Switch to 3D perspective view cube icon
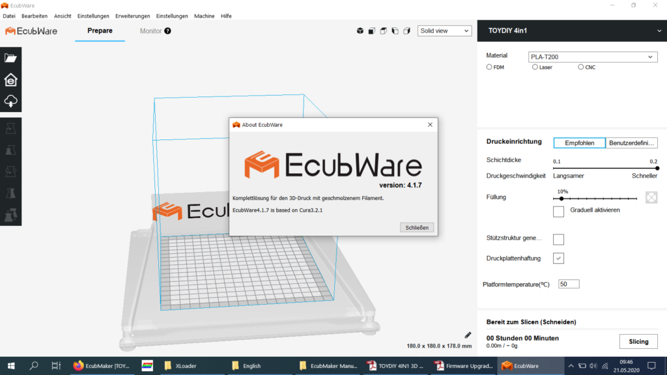667x375 pixels. coord(360,31)
